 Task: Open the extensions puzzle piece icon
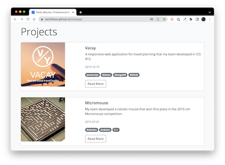click(191, 19)
